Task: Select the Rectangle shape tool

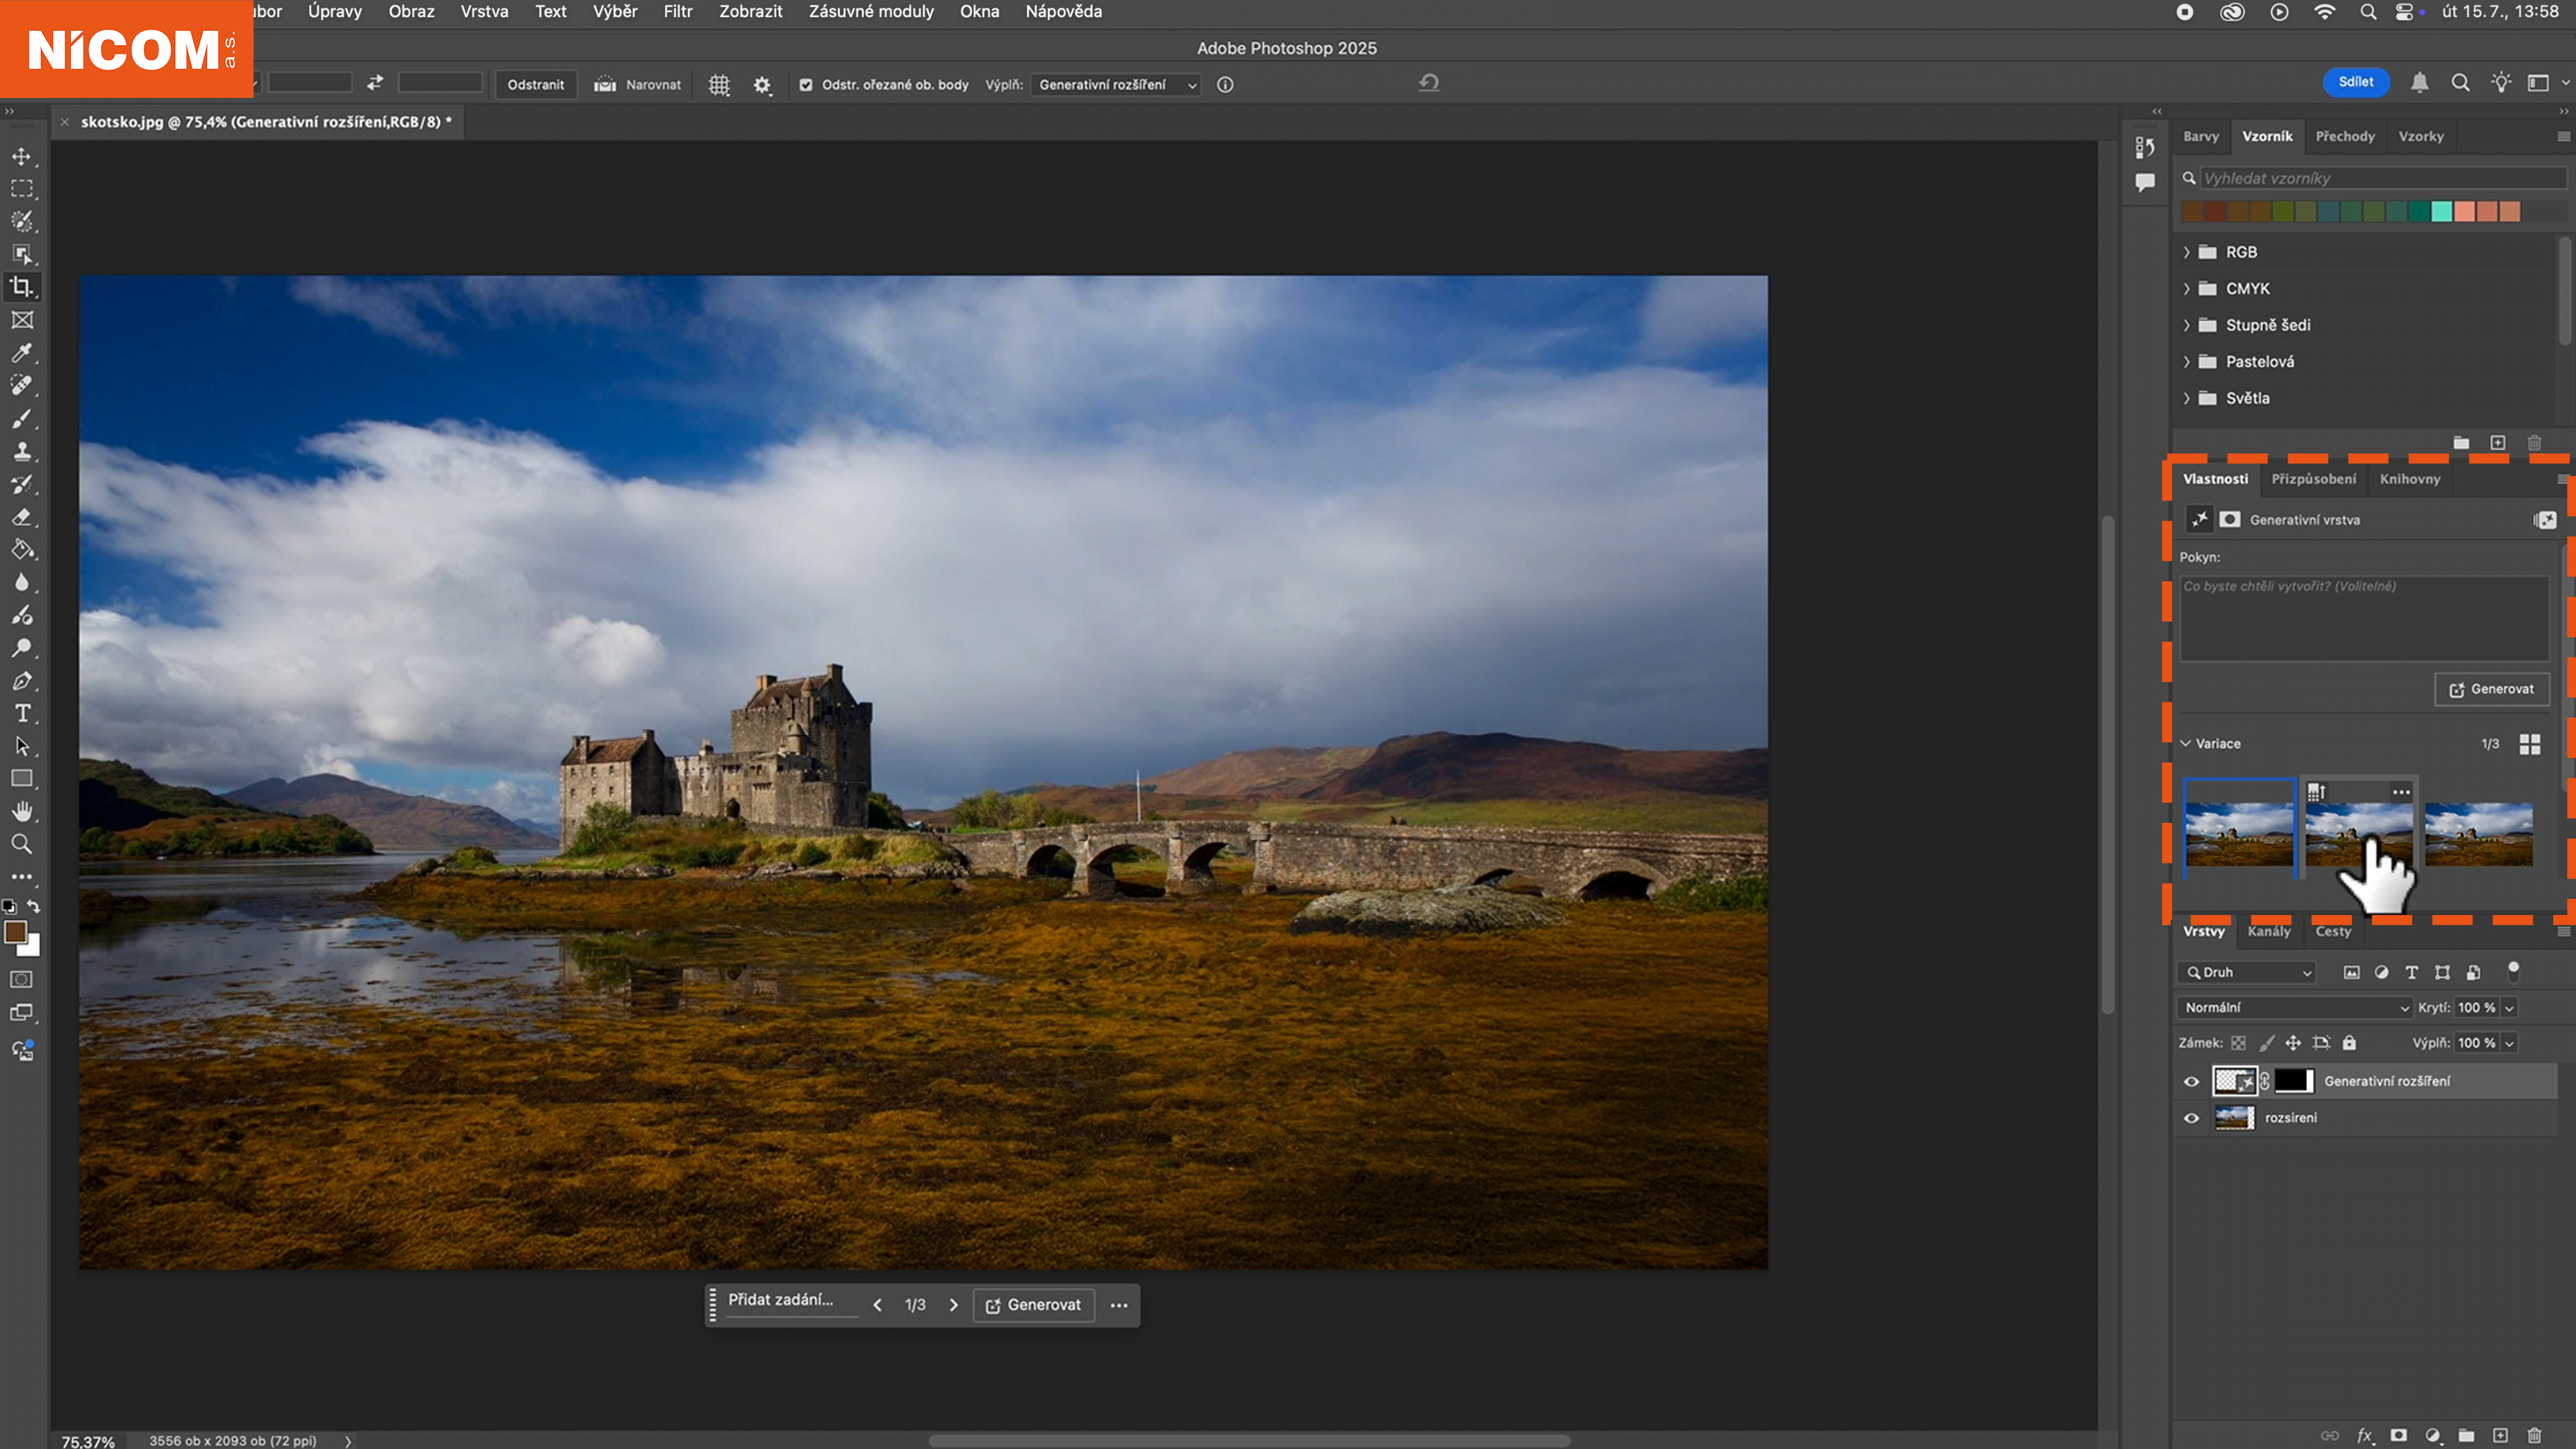Action: pyautogui.click(x=21, y=779)
